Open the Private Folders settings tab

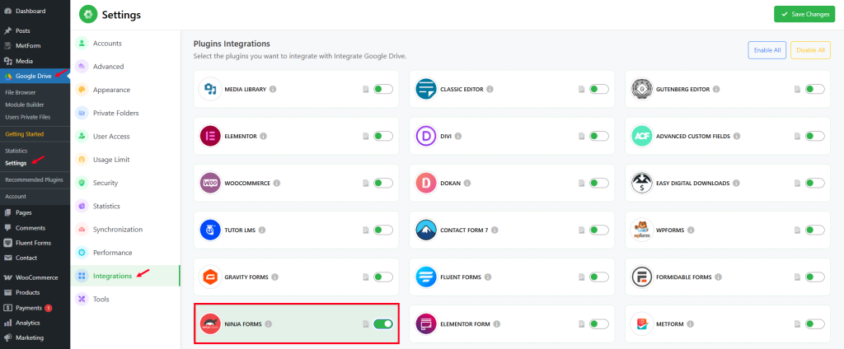(x=125, y=113)
